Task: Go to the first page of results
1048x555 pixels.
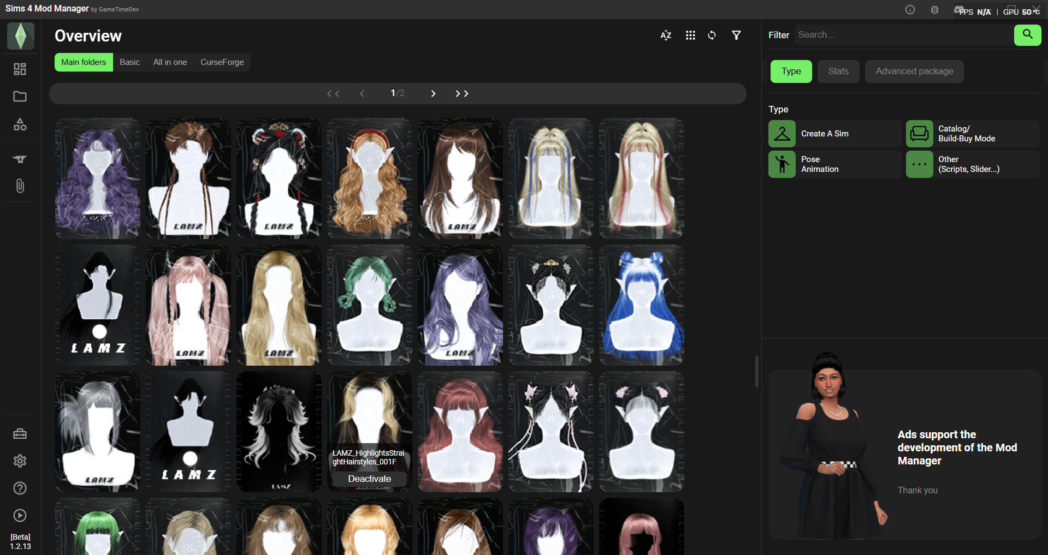Action: [333, 94]
